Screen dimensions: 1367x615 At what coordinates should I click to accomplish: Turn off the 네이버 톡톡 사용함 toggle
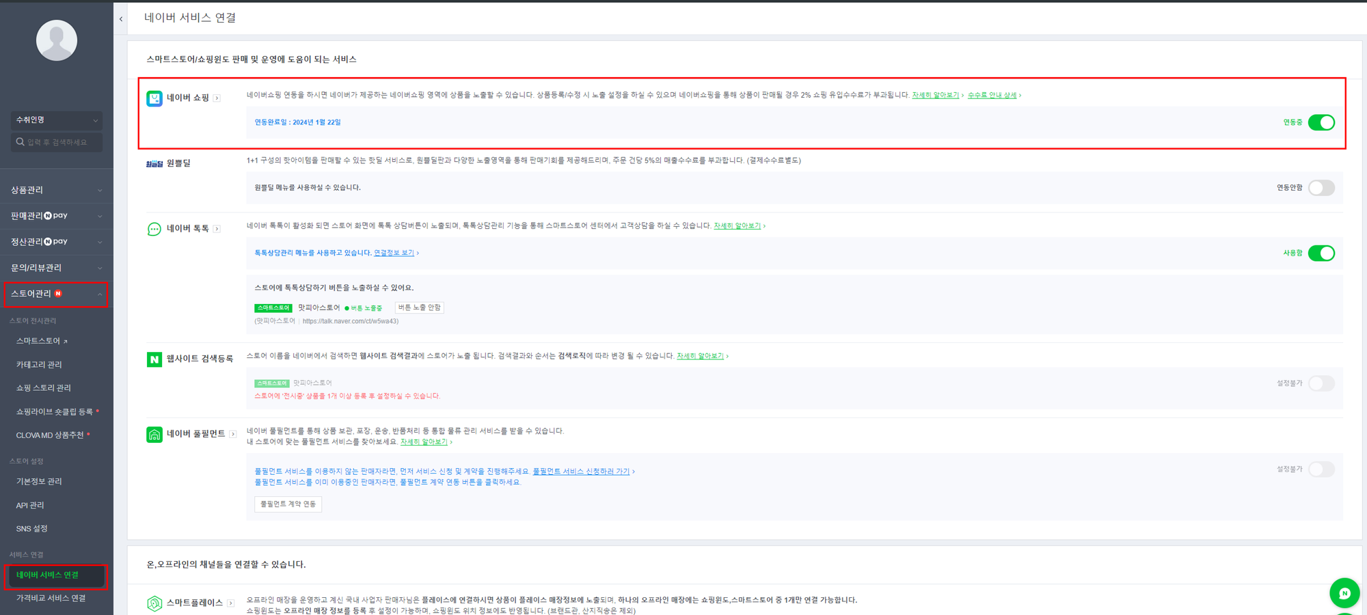[1323, 253]
